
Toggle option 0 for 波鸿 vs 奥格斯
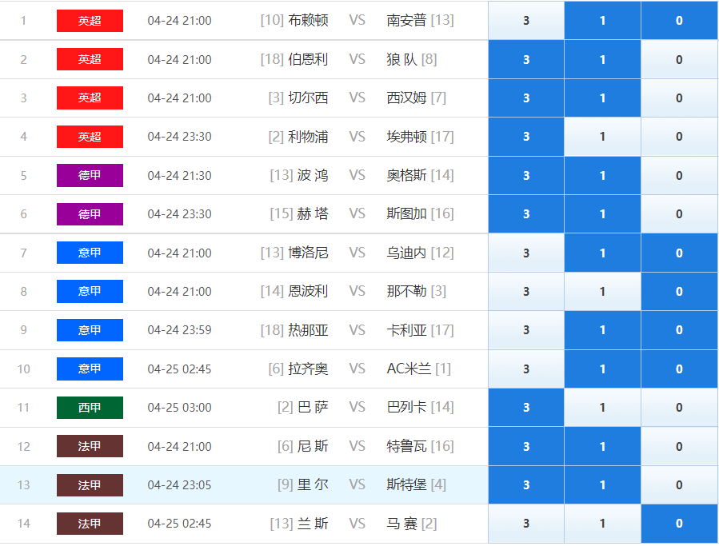coord(679,176)
